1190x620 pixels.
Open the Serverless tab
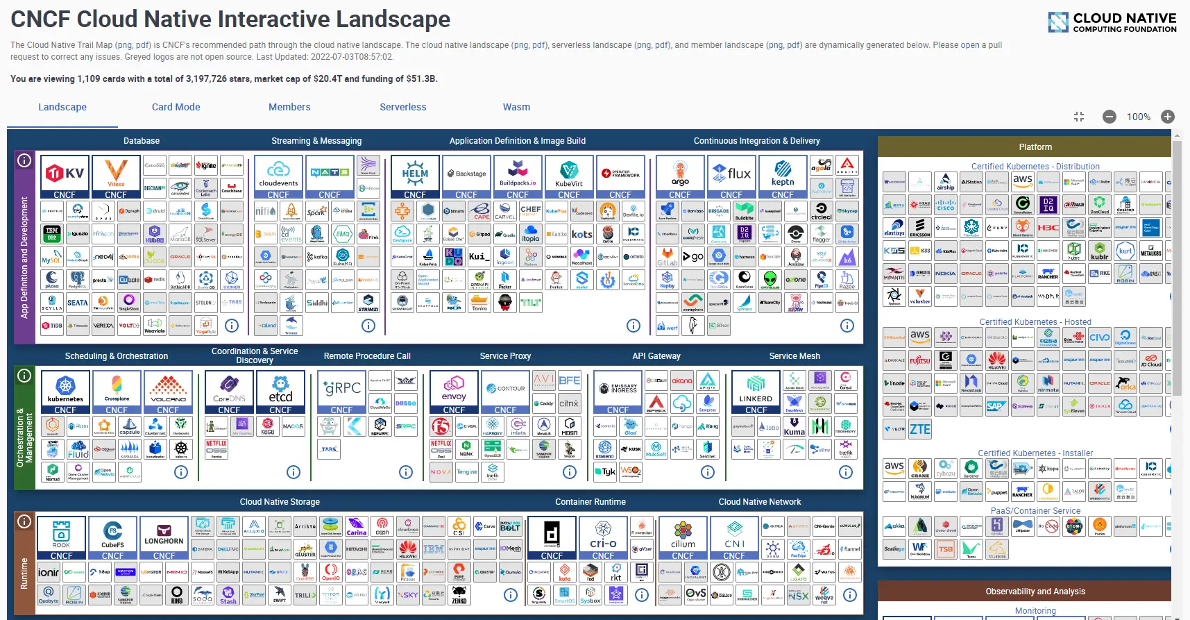(x=403, y=107)
